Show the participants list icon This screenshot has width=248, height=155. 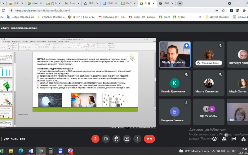224,139
